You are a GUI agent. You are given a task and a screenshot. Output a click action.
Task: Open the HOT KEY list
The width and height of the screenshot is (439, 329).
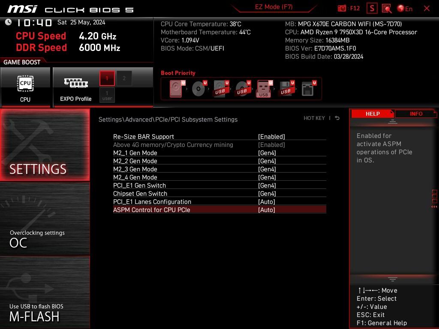[314, 118]
